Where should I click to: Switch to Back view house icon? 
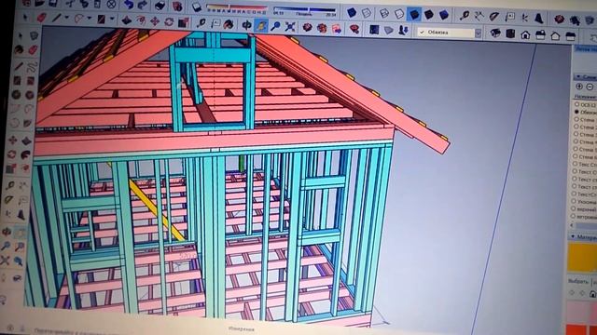555,36
